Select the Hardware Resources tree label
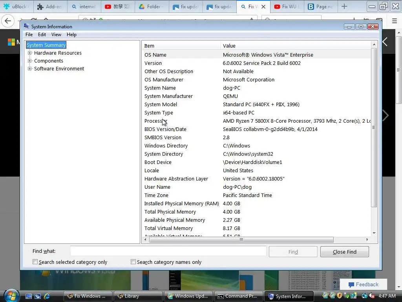Screen dimensions: 402x302 58,53
